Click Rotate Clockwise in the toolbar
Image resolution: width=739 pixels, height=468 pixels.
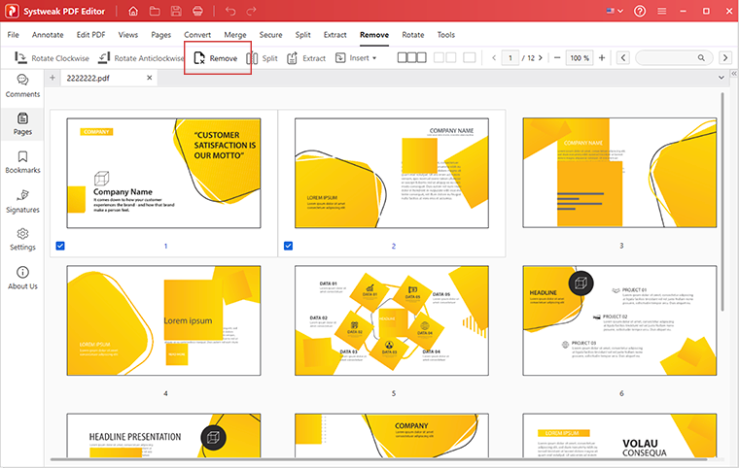click(x=52, y=58)
